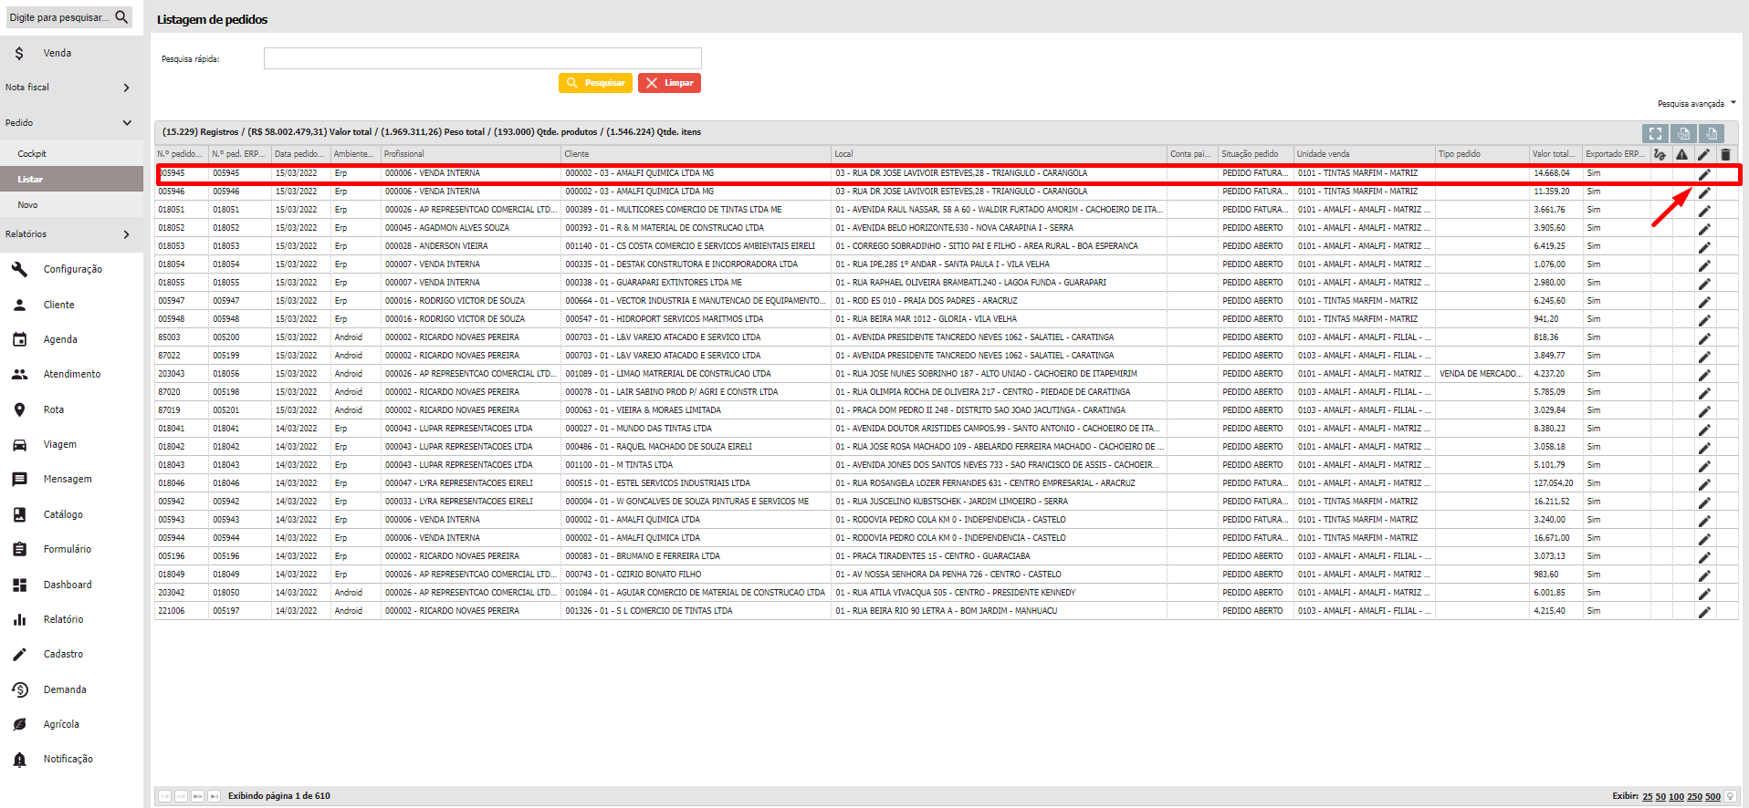Go to the next page of orders
This screenshot has width=1749, height=808.
197,796
